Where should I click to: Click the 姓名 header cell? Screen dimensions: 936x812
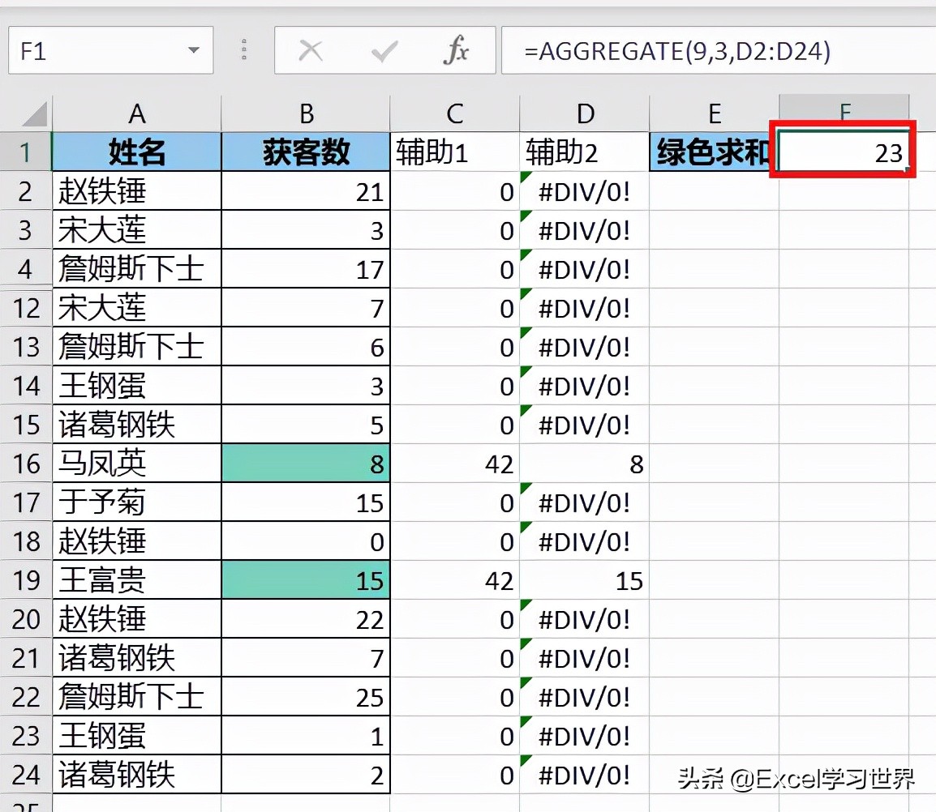coord(137,152)
